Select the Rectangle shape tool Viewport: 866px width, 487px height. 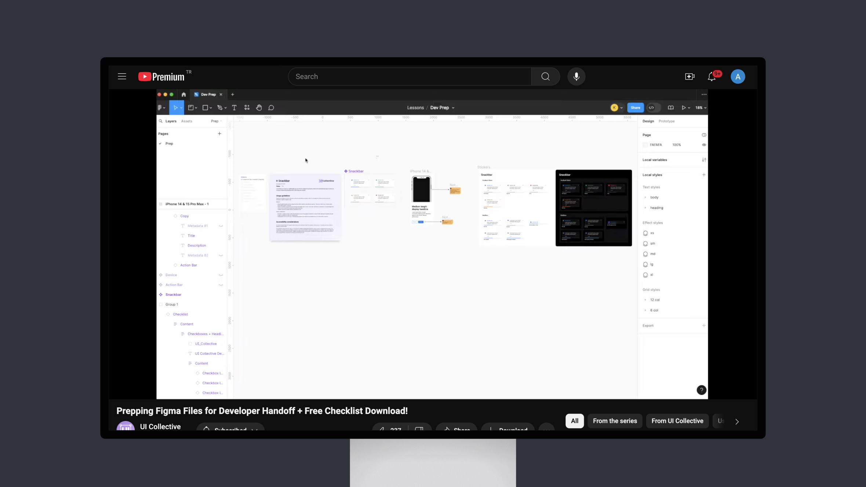[x=205, y=107]
